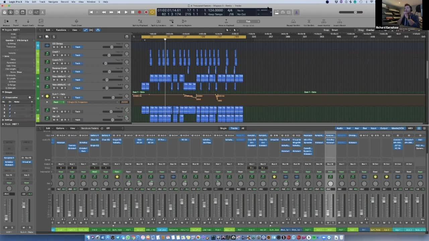Solo the Reverse Crash track
Image resolution: width=429 pixels, height=241 pixels.
click(x=57, y=72)
